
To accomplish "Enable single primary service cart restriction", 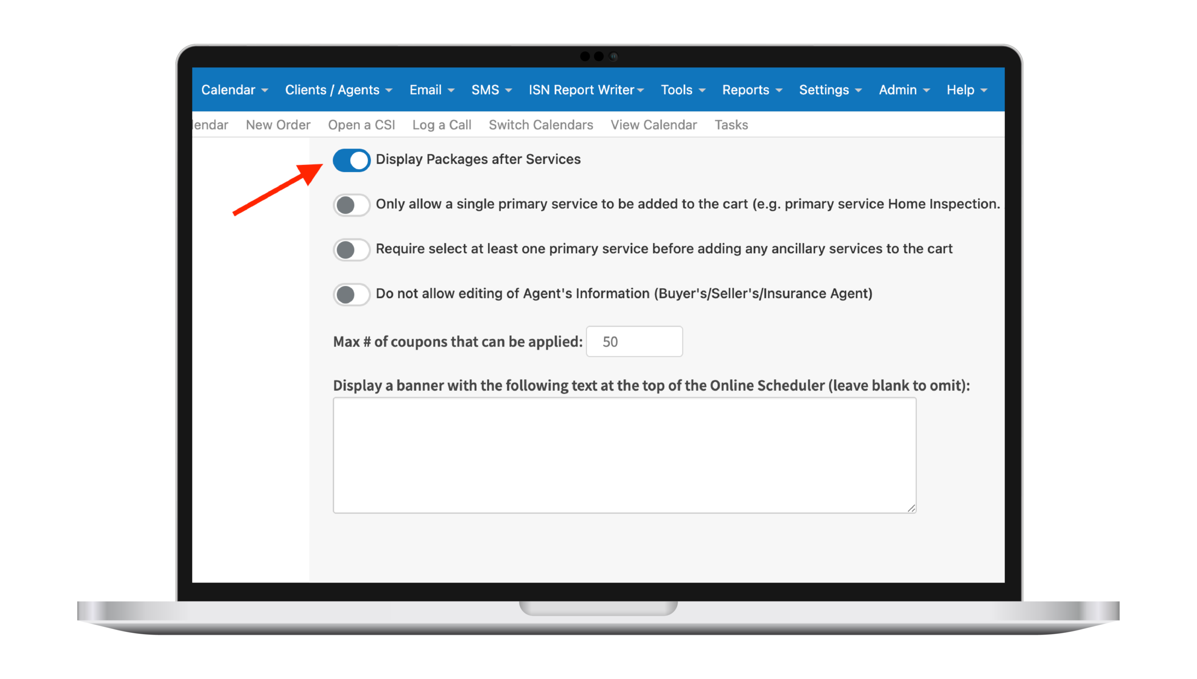I will click(x=351, y=204).
